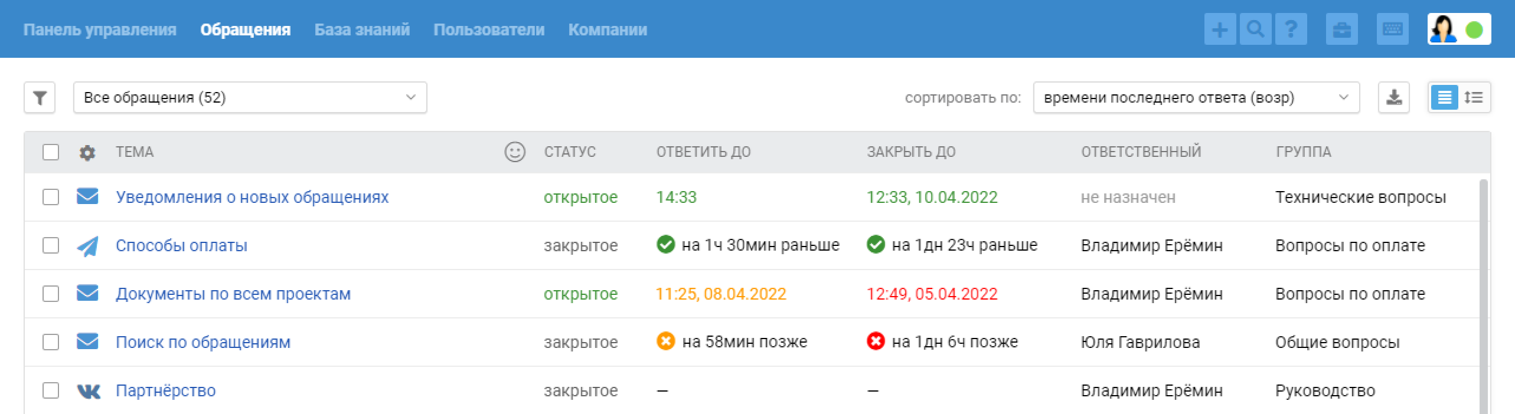
Task: Open column settings gear icon
Action: [x=87, y=153]
